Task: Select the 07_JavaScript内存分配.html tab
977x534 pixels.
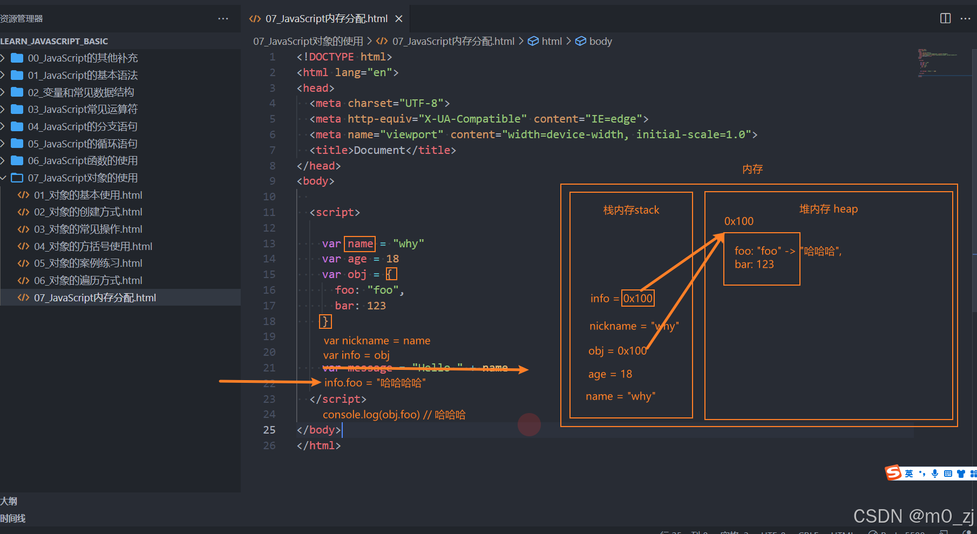Action: (326, 18)
